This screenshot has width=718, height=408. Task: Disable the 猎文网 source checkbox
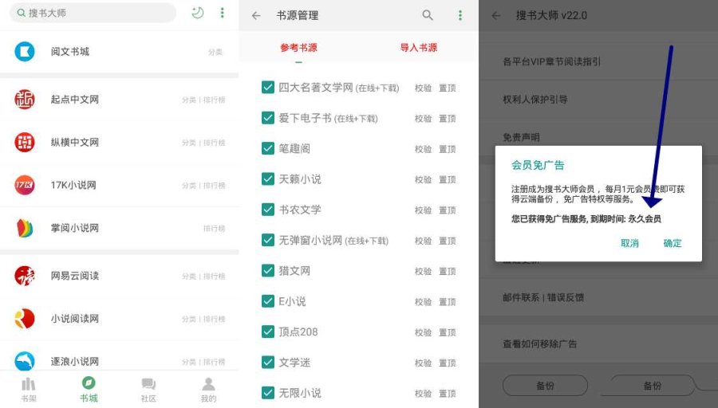268,271
